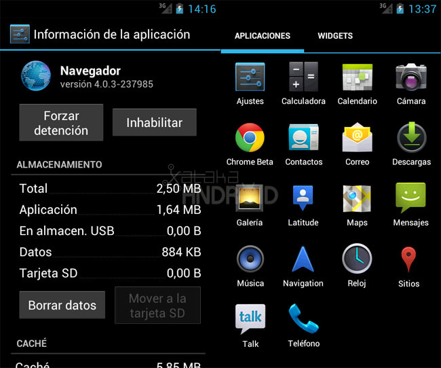Switch to the WIDGETS tab
The width and height of the screenshot is (441, 368).
tap(335, 36)
